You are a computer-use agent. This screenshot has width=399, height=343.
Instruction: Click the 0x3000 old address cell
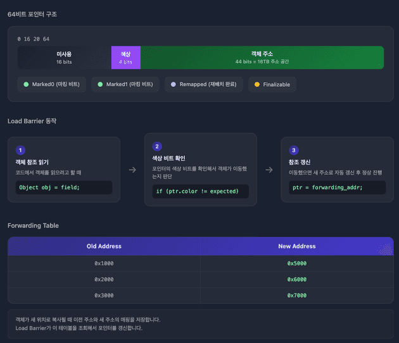point(104,296)
